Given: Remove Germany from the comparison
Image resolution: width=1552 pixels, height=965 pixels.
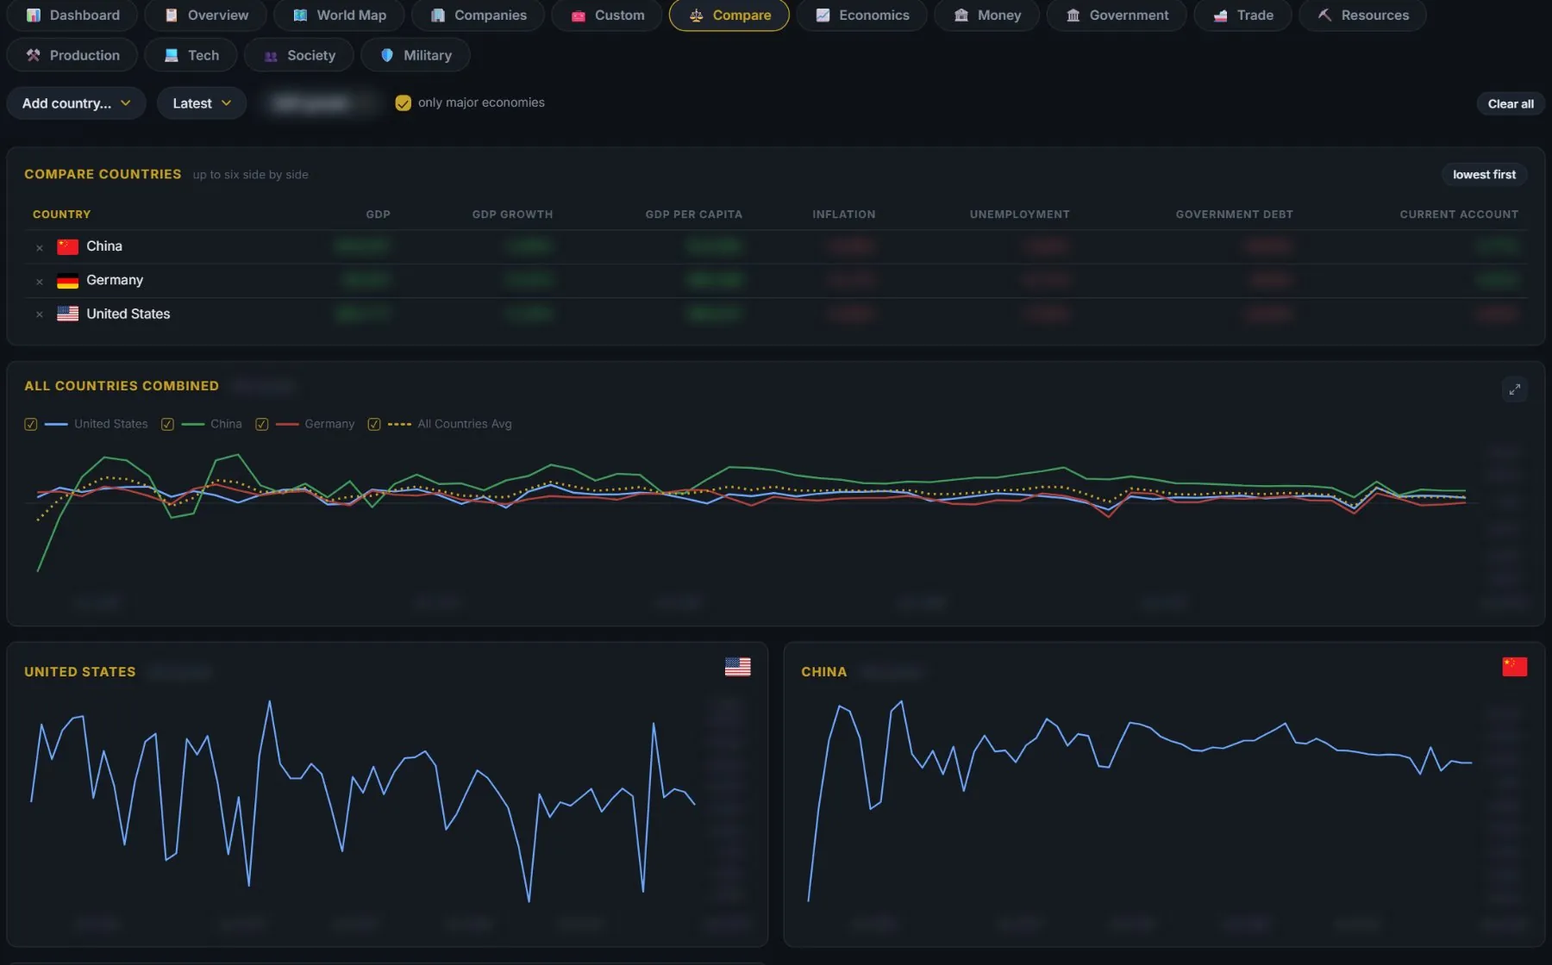Looking at the screenshot, I should coord(40,282).
